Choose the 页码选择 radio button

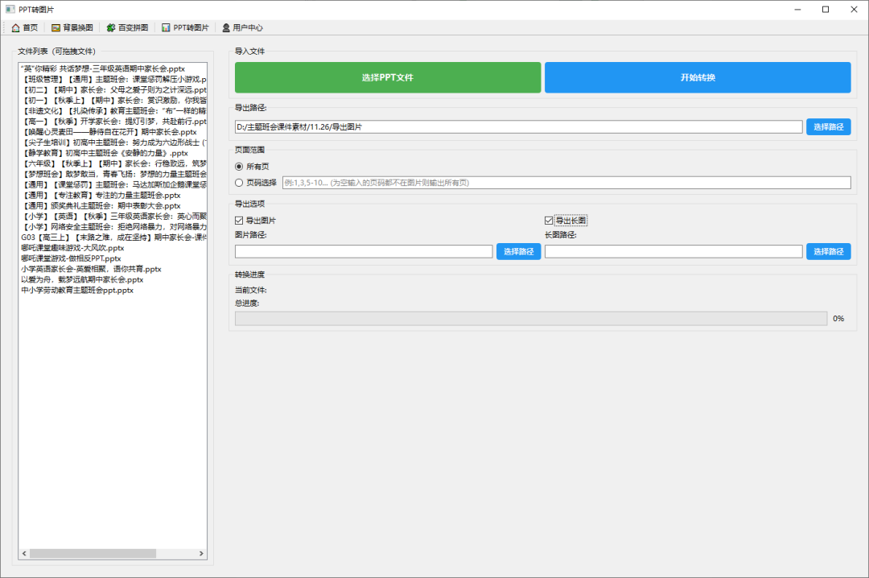coord(239,183)
